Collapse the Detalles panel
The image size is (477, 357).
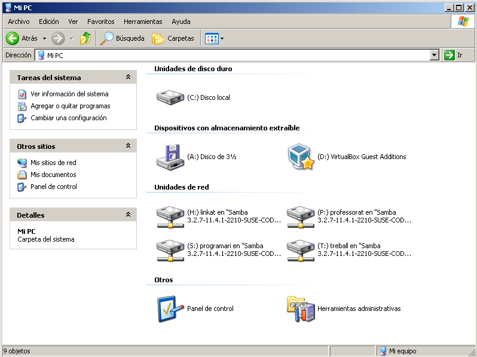click(128, 215)
